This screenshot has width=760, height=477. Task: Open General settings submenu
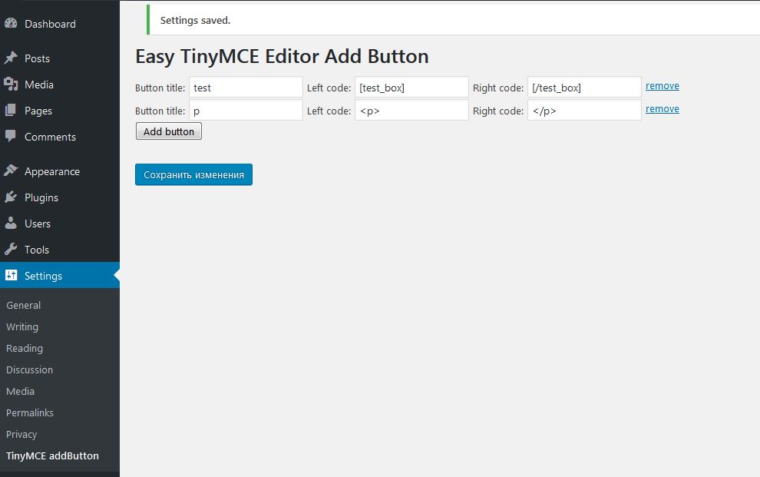(x=23, y=306)
